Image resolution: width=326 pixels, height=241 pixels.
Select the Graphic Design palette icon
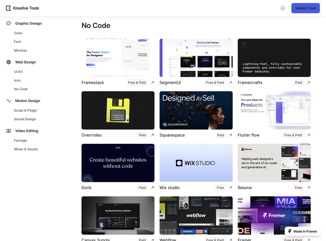8,23
